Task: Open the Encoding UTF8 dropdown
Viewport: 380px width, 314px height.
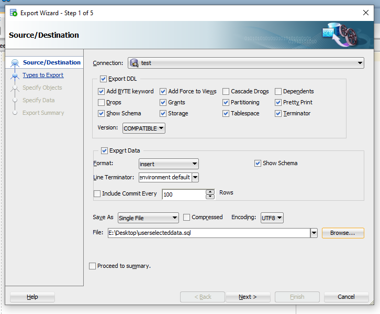Action: tap(272, 218)
